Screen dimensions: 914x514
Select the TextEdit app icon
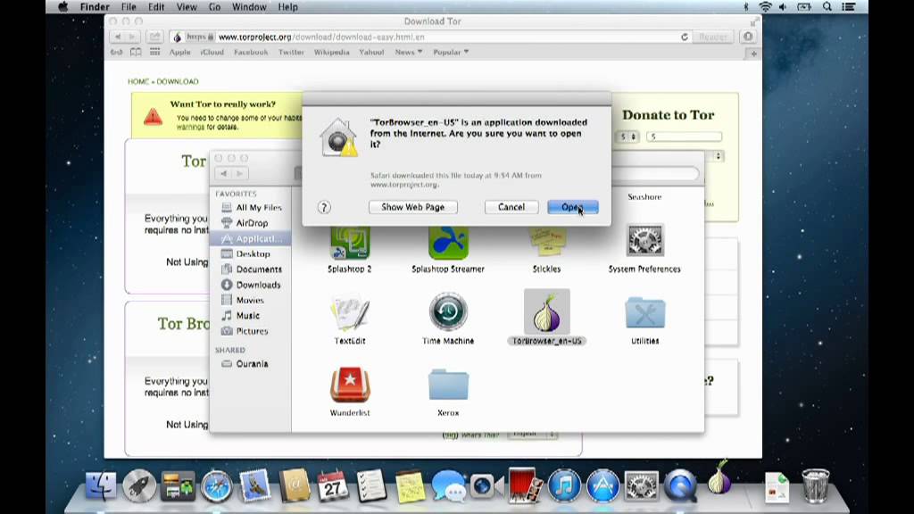click(350, 312)
